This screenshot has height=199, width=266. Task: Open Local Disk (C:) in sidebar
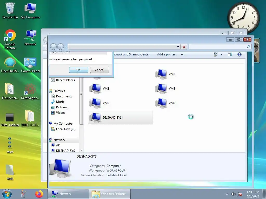tap(63, 129)
